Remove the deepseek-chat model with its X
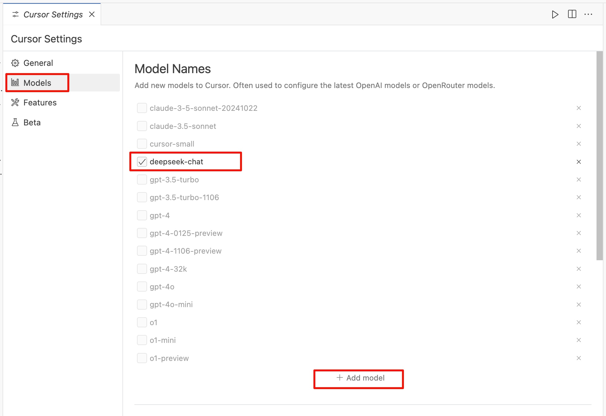 pyautogui.click(x=578, y=162)
